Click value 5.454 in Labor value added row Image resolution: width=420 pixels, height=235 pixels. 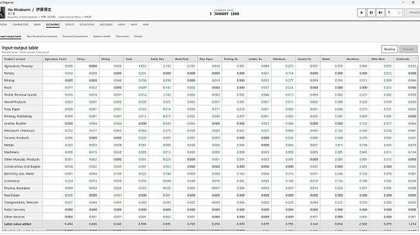click(69, 224)
